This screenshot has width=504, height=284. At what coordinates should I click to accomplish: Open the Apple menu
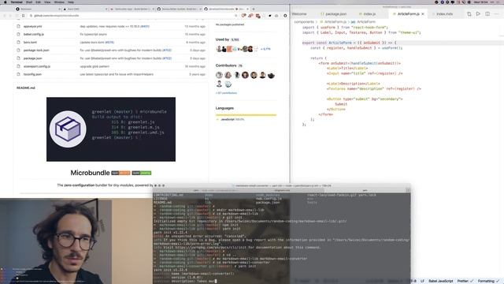pos(6,2)
